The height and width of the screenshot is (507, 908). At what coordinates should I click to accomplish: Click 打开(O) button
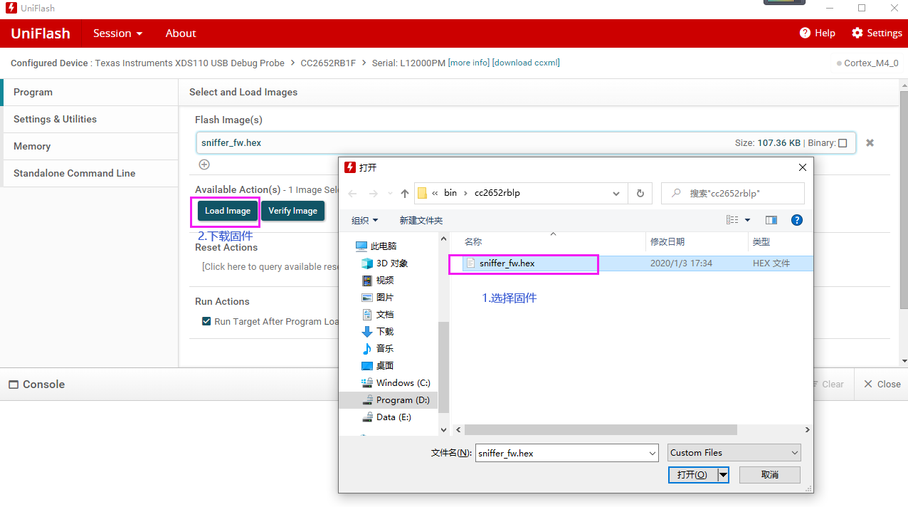(x=692, y=475)
